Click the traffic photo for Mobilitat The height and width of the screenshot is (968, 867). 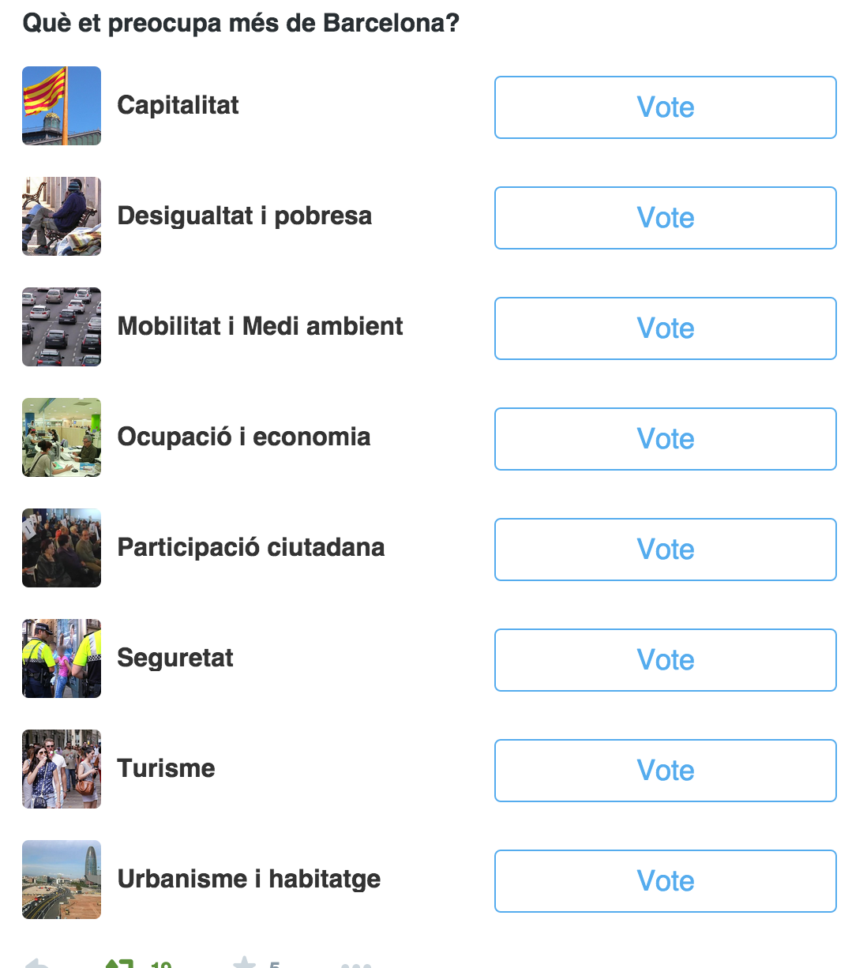pyautogui.click(x=62, y=327)
